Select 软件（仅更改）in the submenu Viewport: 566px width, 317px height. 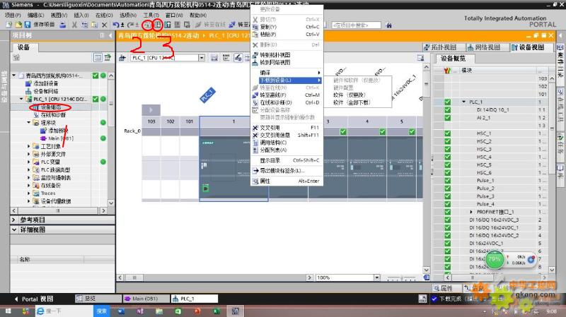click(x=349, y=95)
